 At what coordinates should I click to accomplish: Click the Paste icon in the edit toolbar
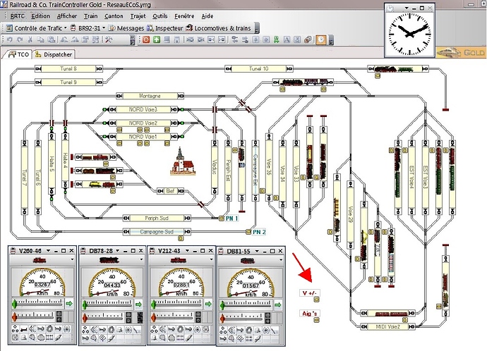click(x=52, y=39)
